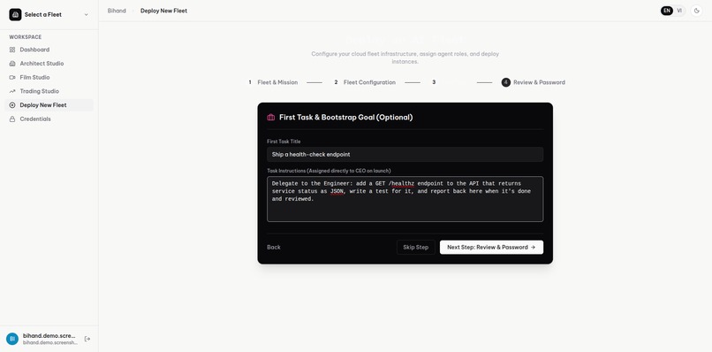Image resolution: width=712 pixels, height=352 pixels.
Task: Click the Bihand breadcrumb link
Action: [117, 11]
